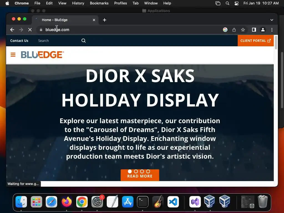284x213 pixels.
Task: Click into the site Search field
Action: coord(59,40)
